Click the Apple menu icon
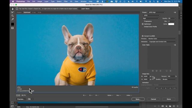Screen dimensions: 192x108 point(13,1)
